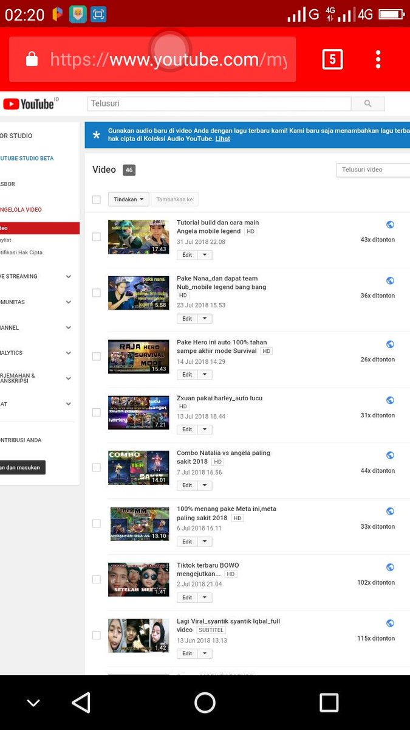Viewport: 410px width, 730px height.
Task: Open Edit dropdown arrow for Pake Nana video
Action: click(205, 319)
